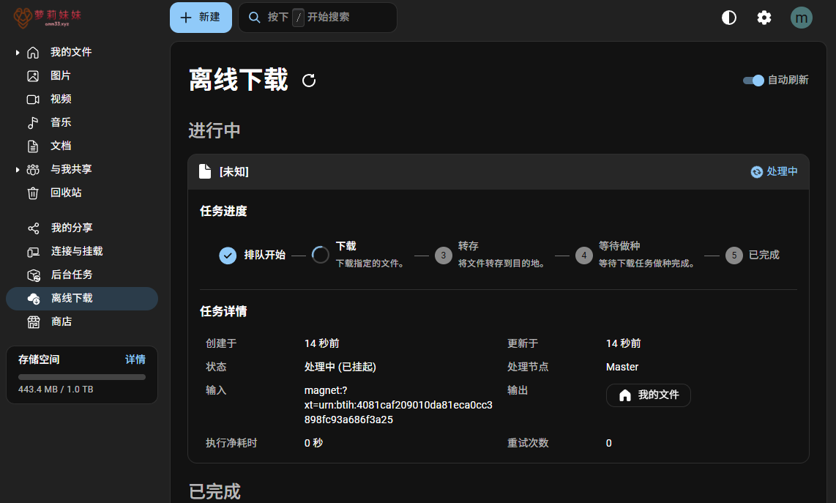836x503 pixels.
Task: Select 连接与挂载 from the sidebar
Action: tap(76, 251)
